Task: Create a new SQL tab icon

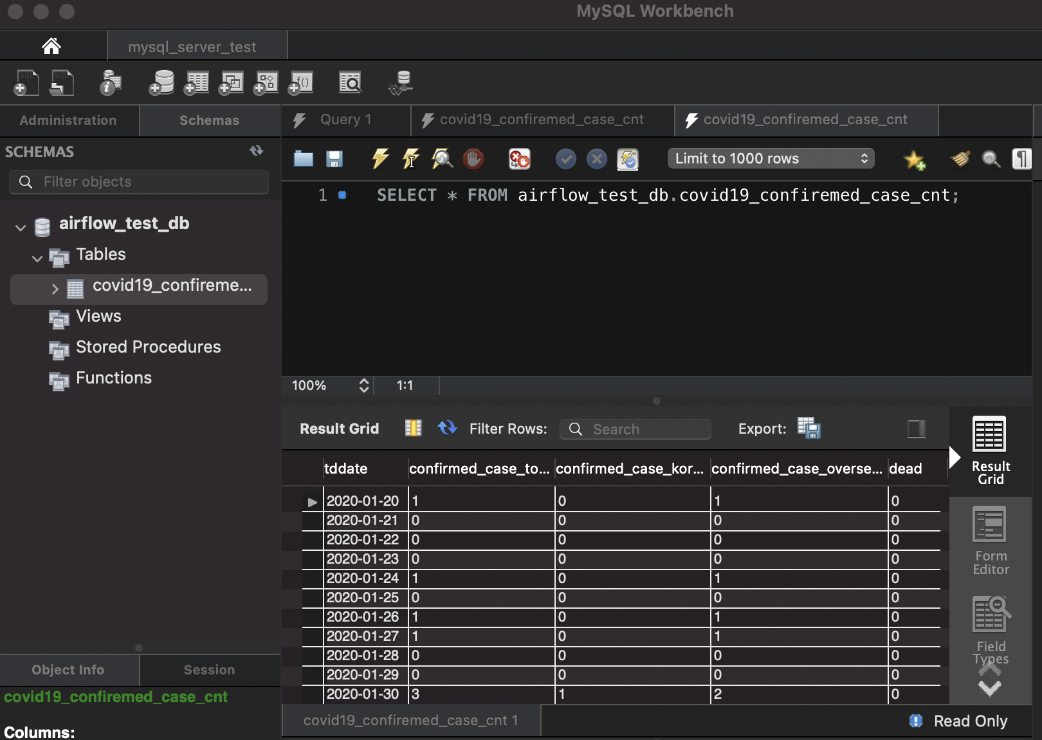Action: pos(26,83)
